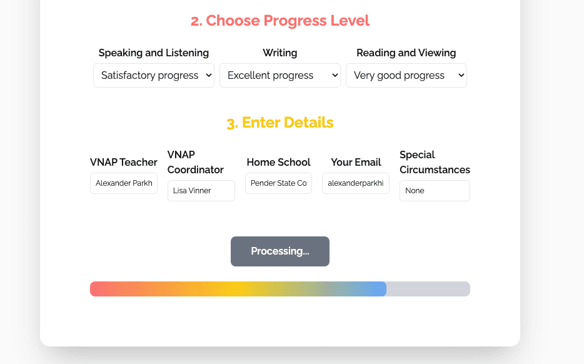Open the Speaking and Listening dropdown arrow
Screen dimensions: 584x364
coord(208,75)
